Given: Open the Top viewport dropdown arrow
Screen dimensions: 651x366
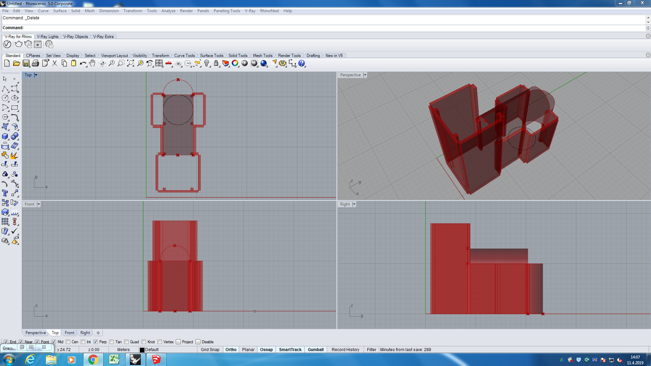Looking at the screenshot, I should 36,75.
